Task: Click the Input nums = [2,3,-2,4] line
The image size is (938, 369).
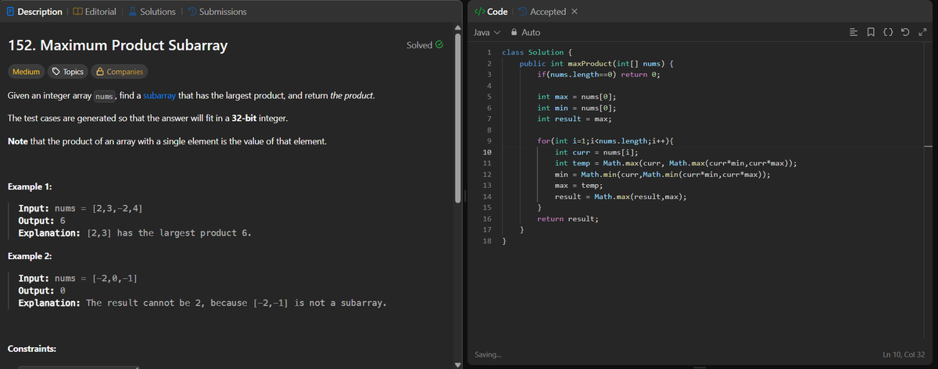Action: click(79, 209)
